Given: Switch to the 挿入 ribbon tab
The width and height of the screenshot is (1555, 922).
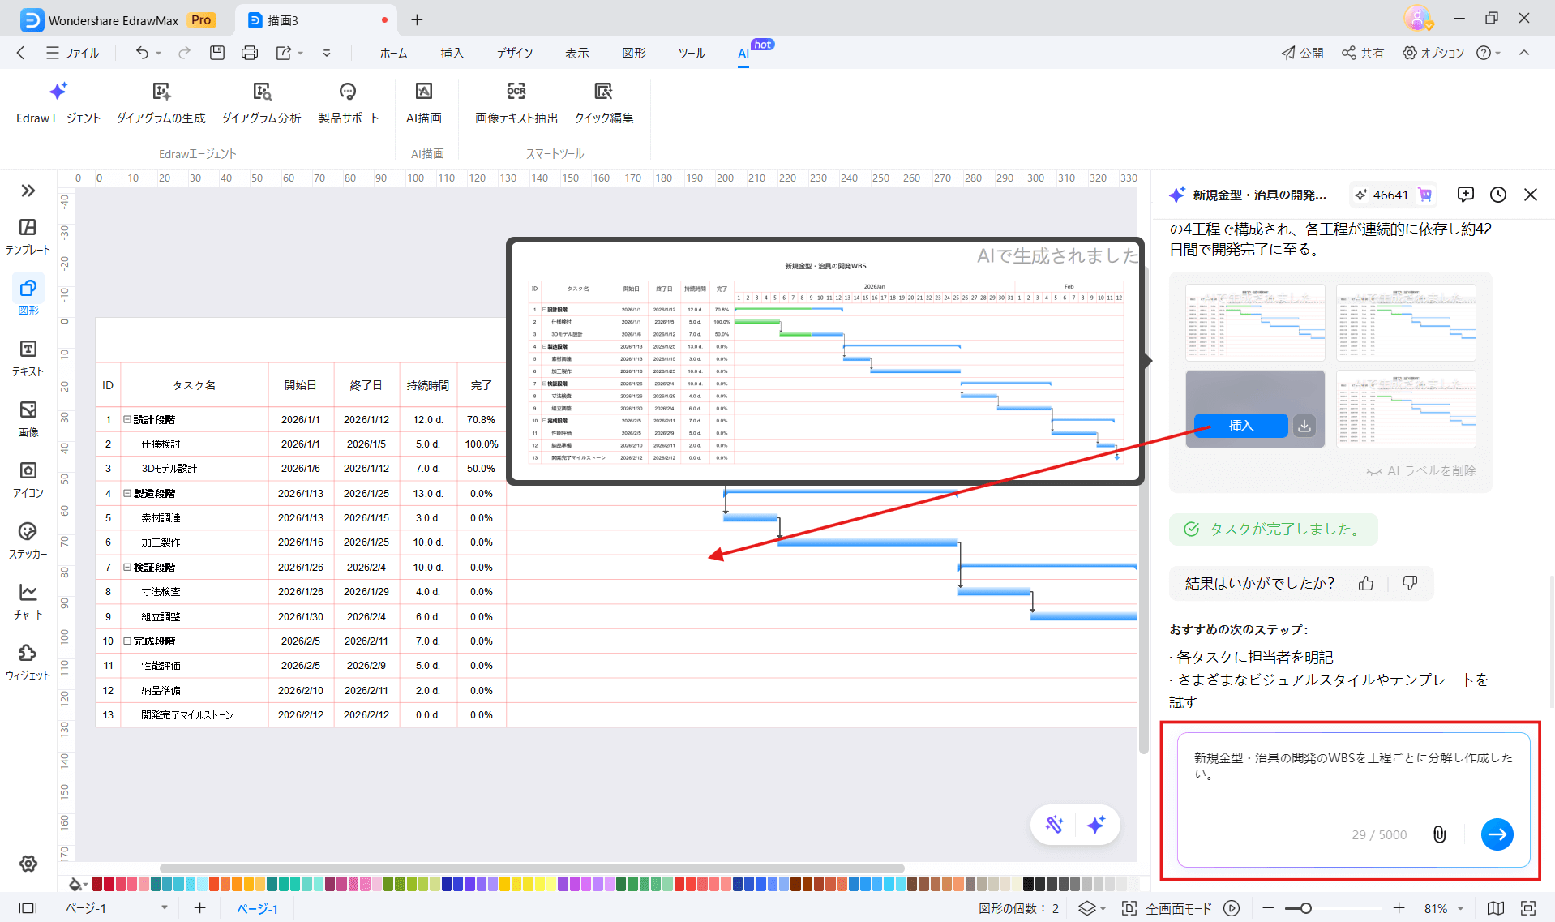Looking at the screenshot, I should pos(452,53).
